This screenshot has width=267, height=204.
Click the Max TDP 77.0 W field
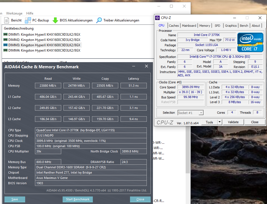[x=230, y=40]
